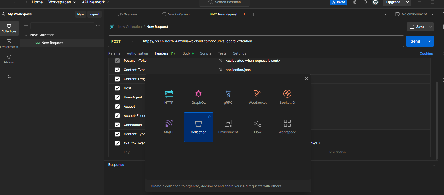This screenshot has height=195, width=444.
Task: Open Send button dropdown arrow
Action: (x=429, y=41)
